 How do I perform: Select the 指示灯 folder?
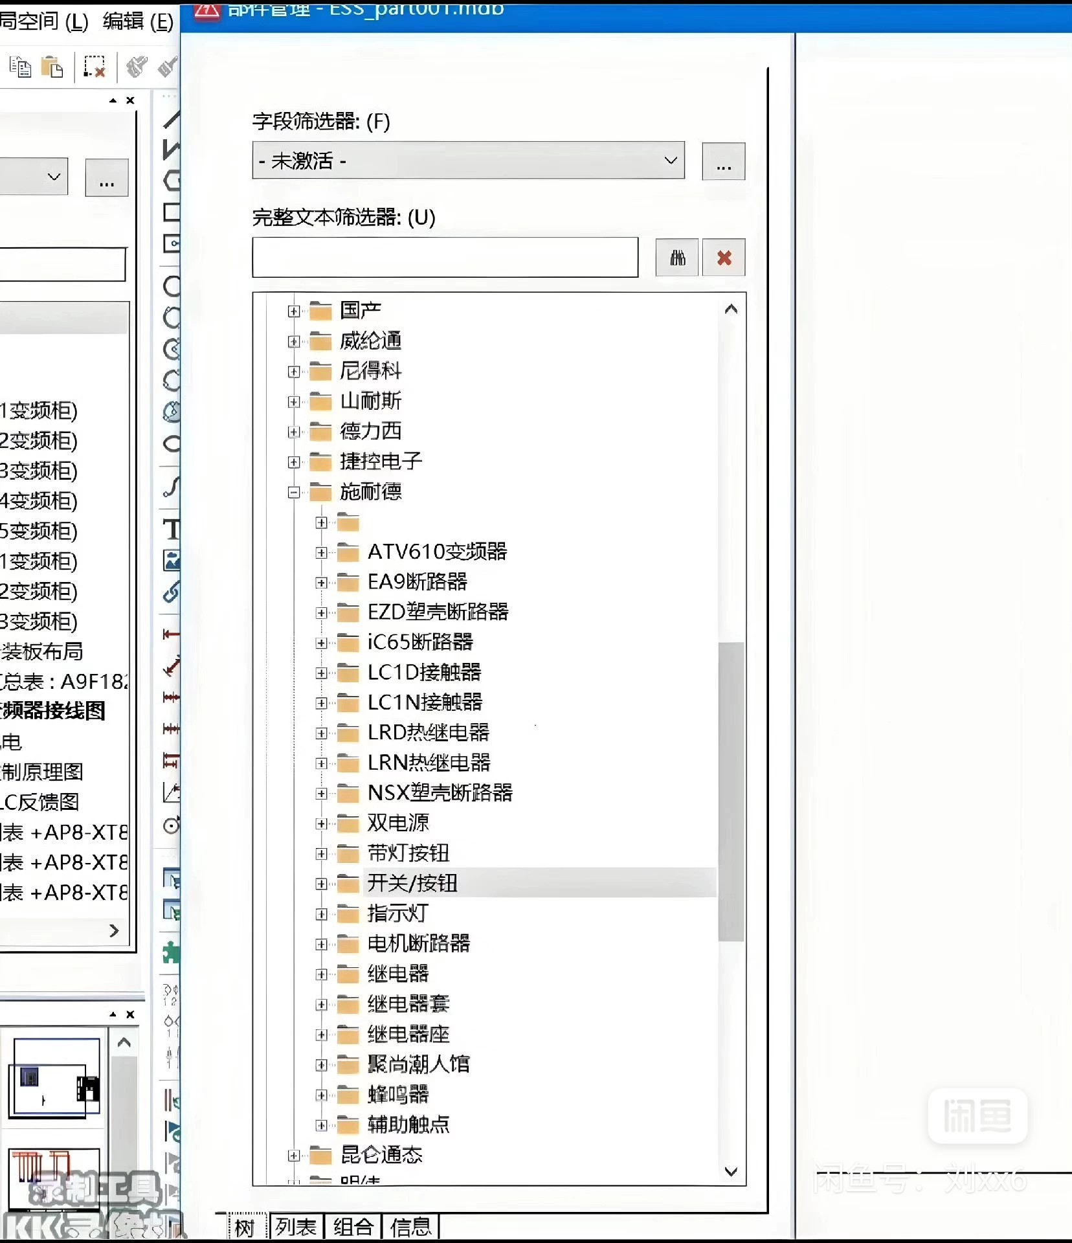point(398,913)
